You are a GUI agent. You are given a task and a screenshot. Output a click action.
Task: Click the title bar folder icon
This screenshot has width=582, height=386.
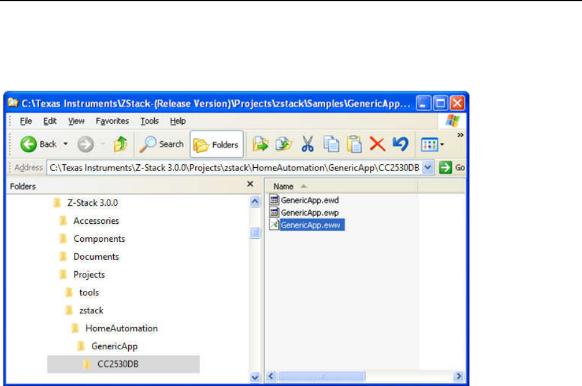13,102
